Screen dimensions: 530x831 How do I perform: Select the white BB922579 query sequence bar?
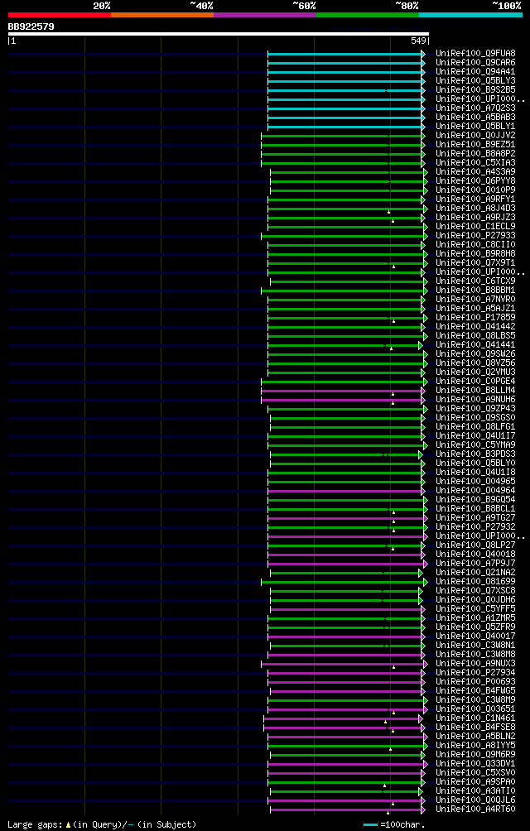(219, 34)
